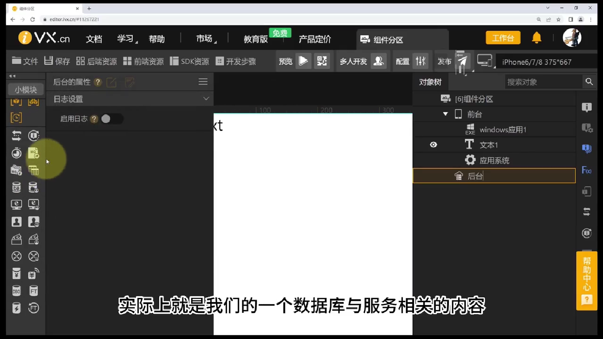Select the yen with wireless signal icon

click(34, 273)
